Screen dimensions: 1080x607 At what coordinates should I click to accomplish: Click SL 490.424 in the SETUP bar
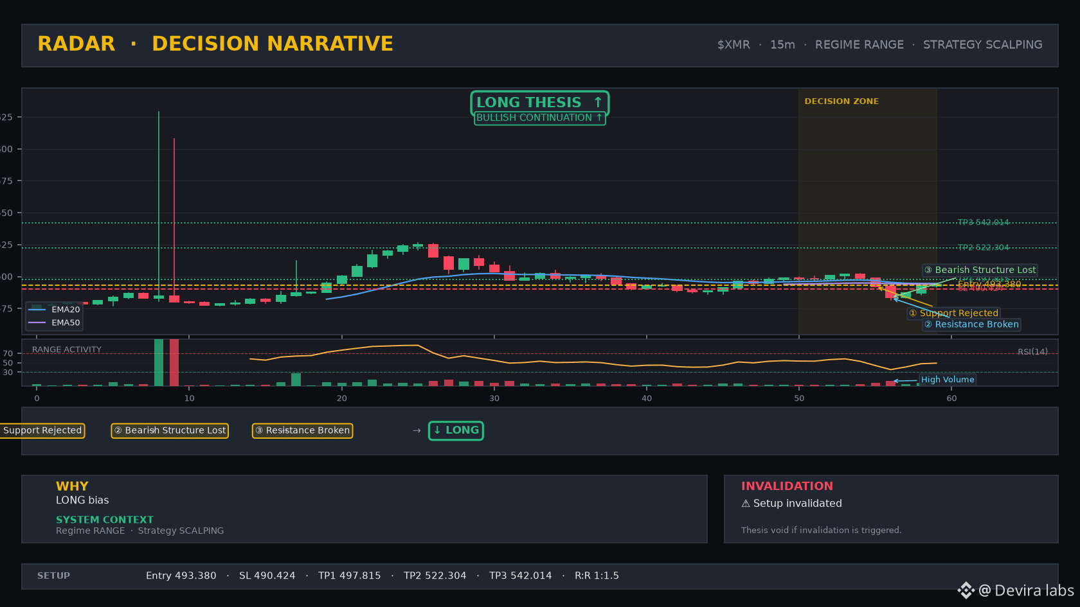coord(267,576)
